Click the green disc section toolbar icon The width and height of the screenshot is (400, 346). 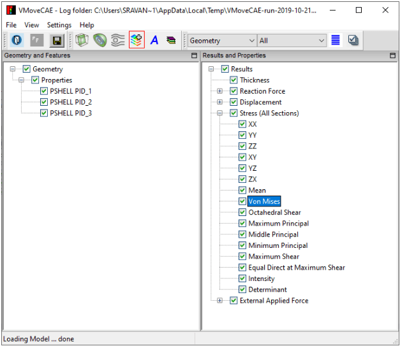point(100,40)
